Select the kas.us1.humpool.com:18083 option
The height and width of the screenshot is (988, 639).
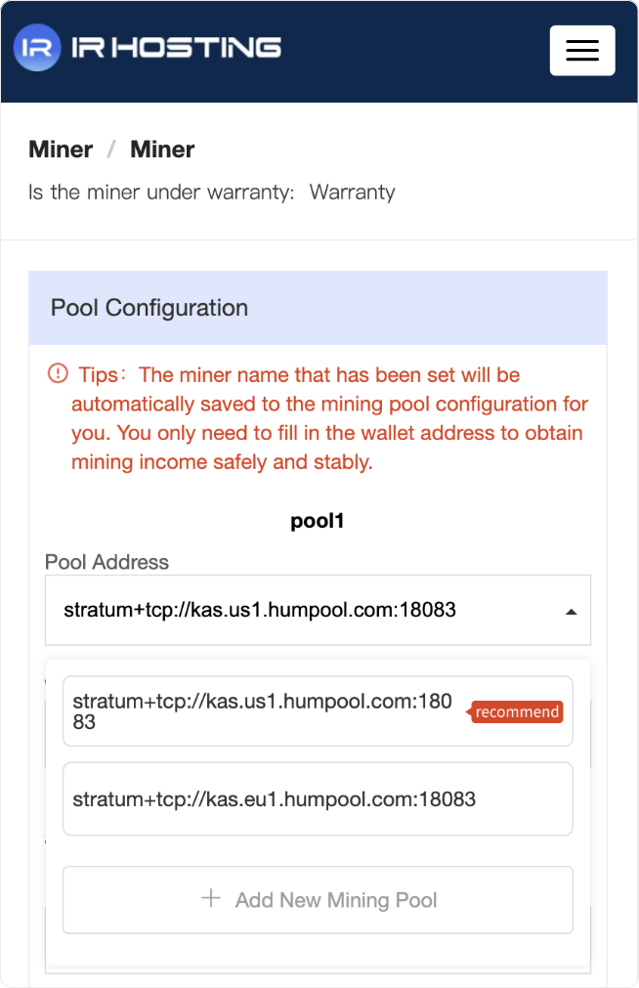(x=318, y=711)
